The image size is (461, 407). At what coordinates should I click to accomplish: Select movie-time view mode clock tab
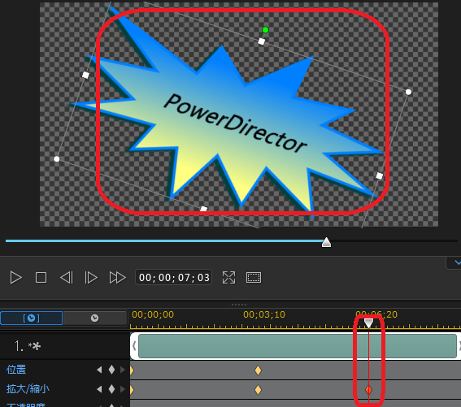[x=94, y=318]
